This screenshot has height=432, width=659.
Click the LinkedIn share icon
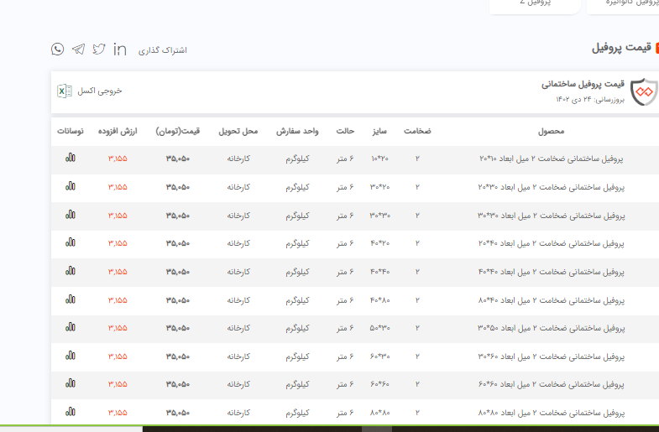pyautogui.click(x=120, y=49)
